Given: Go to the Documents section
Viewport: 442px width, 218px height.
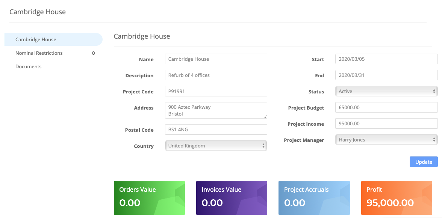Looking at the screenshot, I should 53,66.
